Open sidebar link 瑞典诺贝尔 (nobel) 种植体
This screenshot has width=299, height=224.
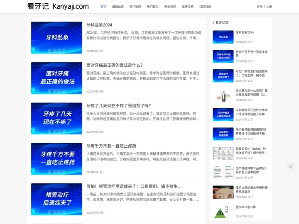[x=252, y=151]
